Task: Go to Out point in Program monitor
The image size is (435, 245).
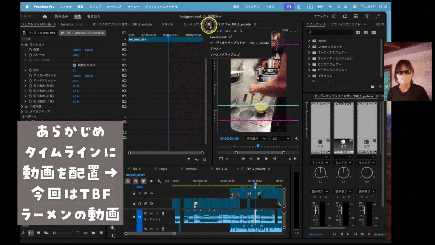Action: click(274, 159)
